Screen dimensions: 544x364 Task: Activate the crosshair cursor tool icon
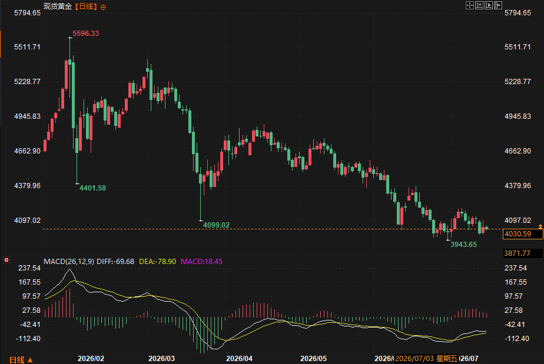[469, 5]
